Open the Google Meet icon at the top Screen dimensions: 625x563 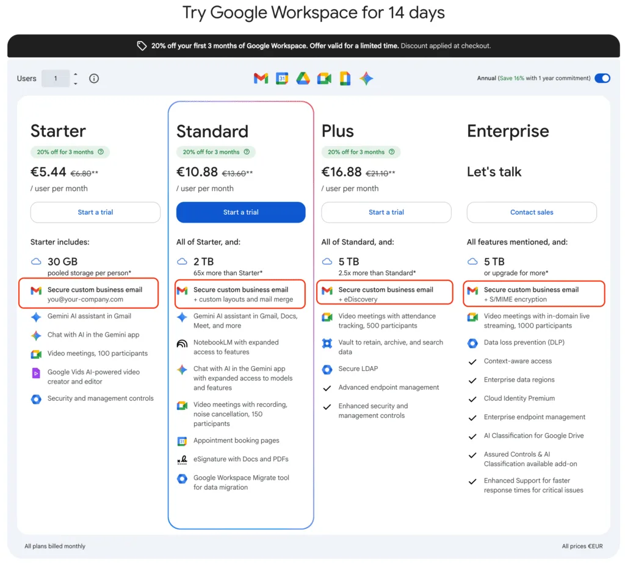coord(324,78)
